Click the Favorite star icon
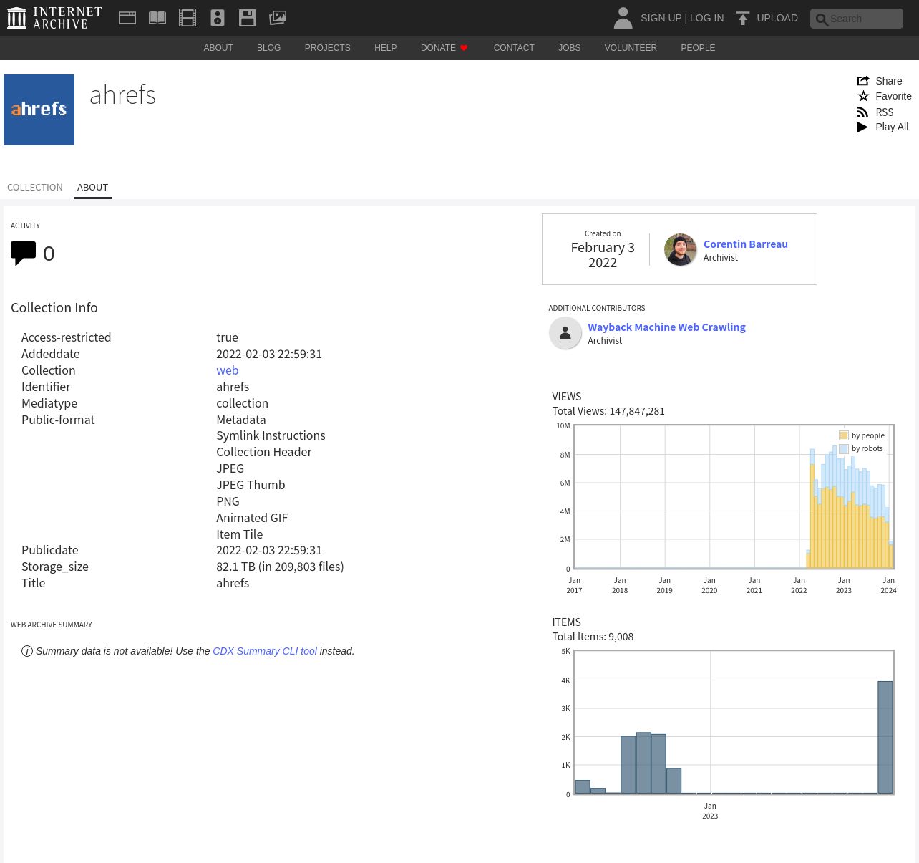Image resolution: width=919 pixels, height=863 pixels. [863, 96]
